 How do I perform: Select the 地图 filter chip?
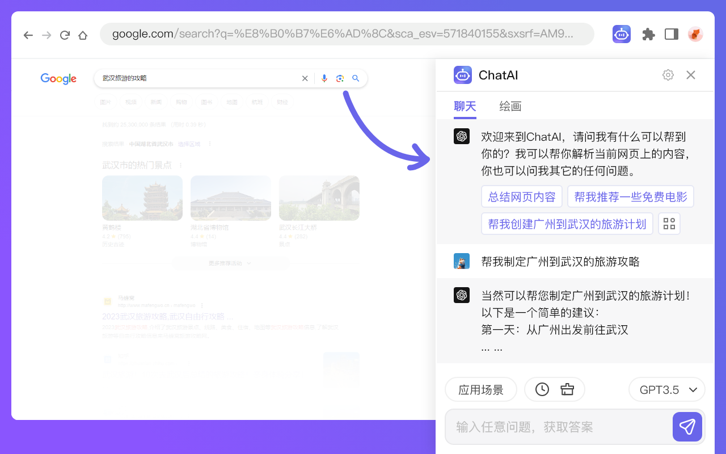(x=232, y=102)
